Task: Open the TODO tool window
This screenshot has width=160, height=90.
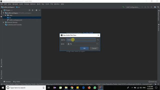Action: click(17, 82)
